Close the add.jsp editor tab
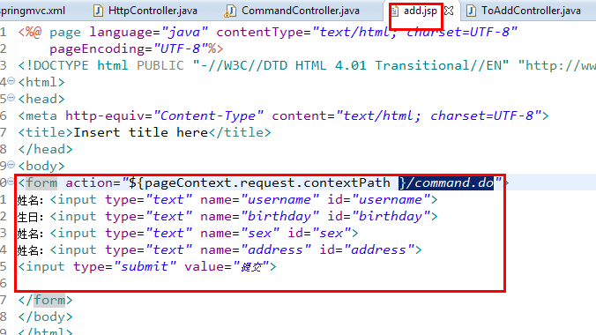The image size is (596, 335). (x=449, y=11)
